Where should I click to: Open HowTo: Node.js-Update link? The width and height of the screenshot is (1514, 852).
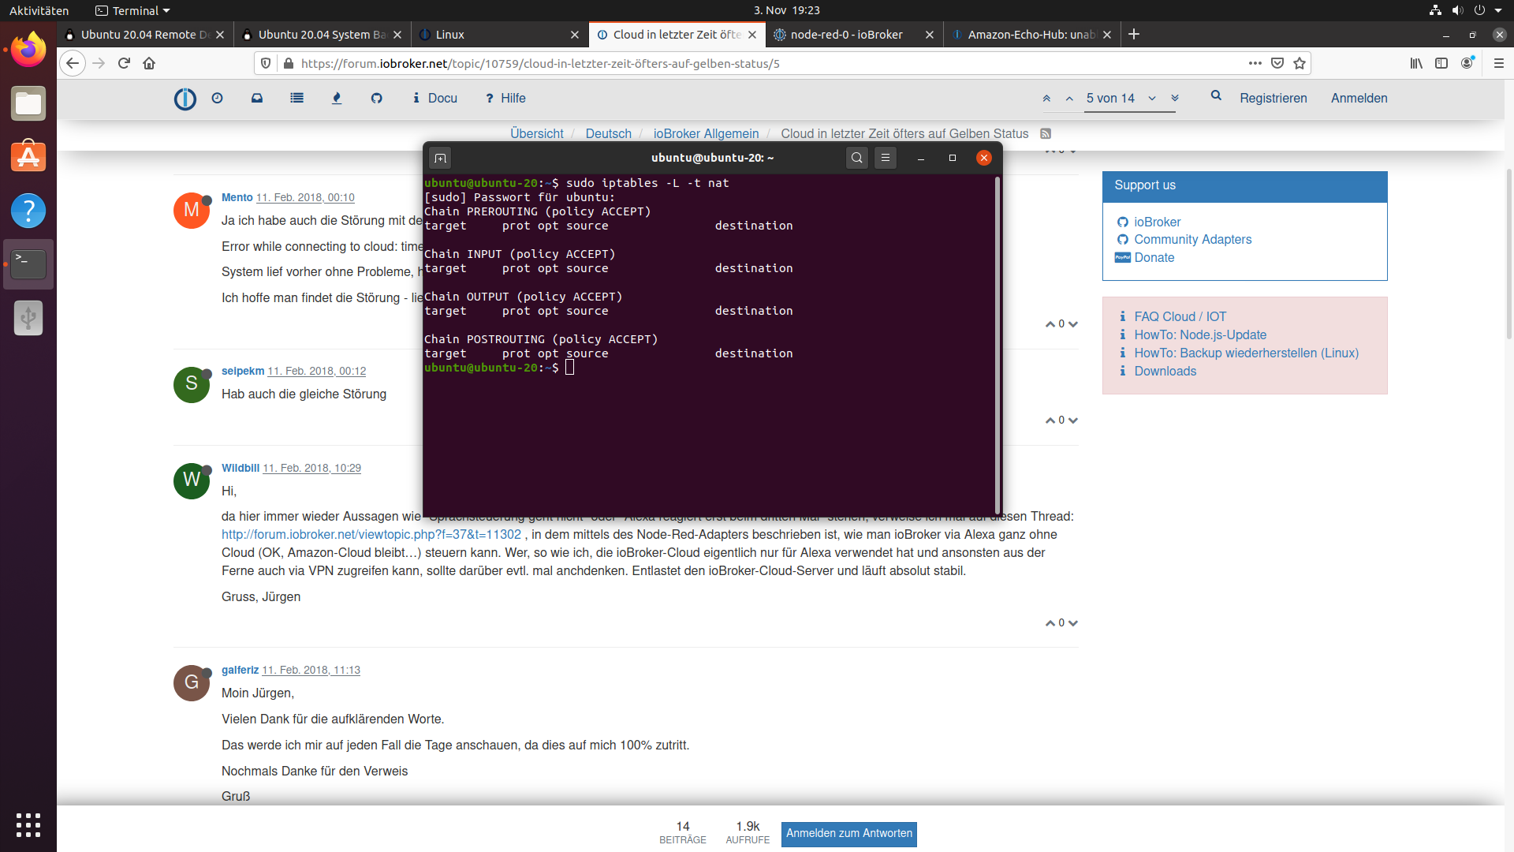coord(1200,334)
